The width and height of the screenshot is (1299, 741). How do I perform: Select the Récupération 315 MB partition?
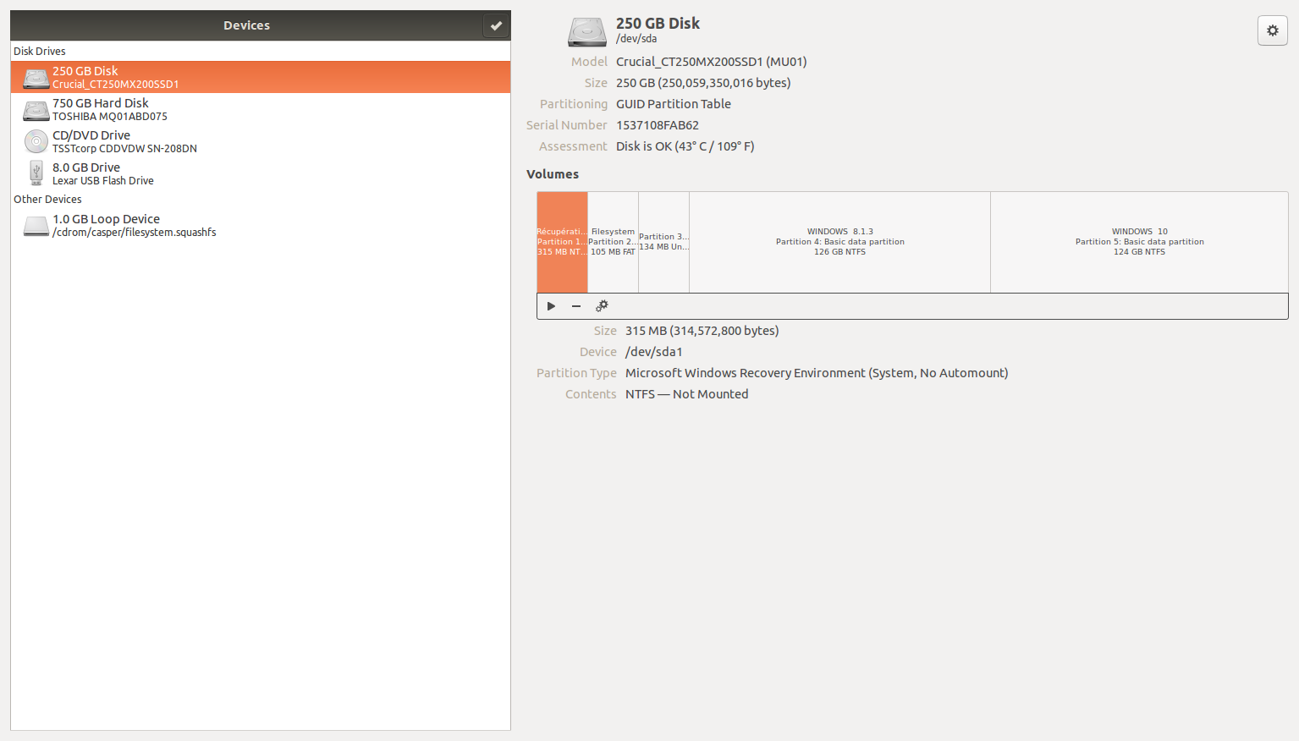point(562,242)
